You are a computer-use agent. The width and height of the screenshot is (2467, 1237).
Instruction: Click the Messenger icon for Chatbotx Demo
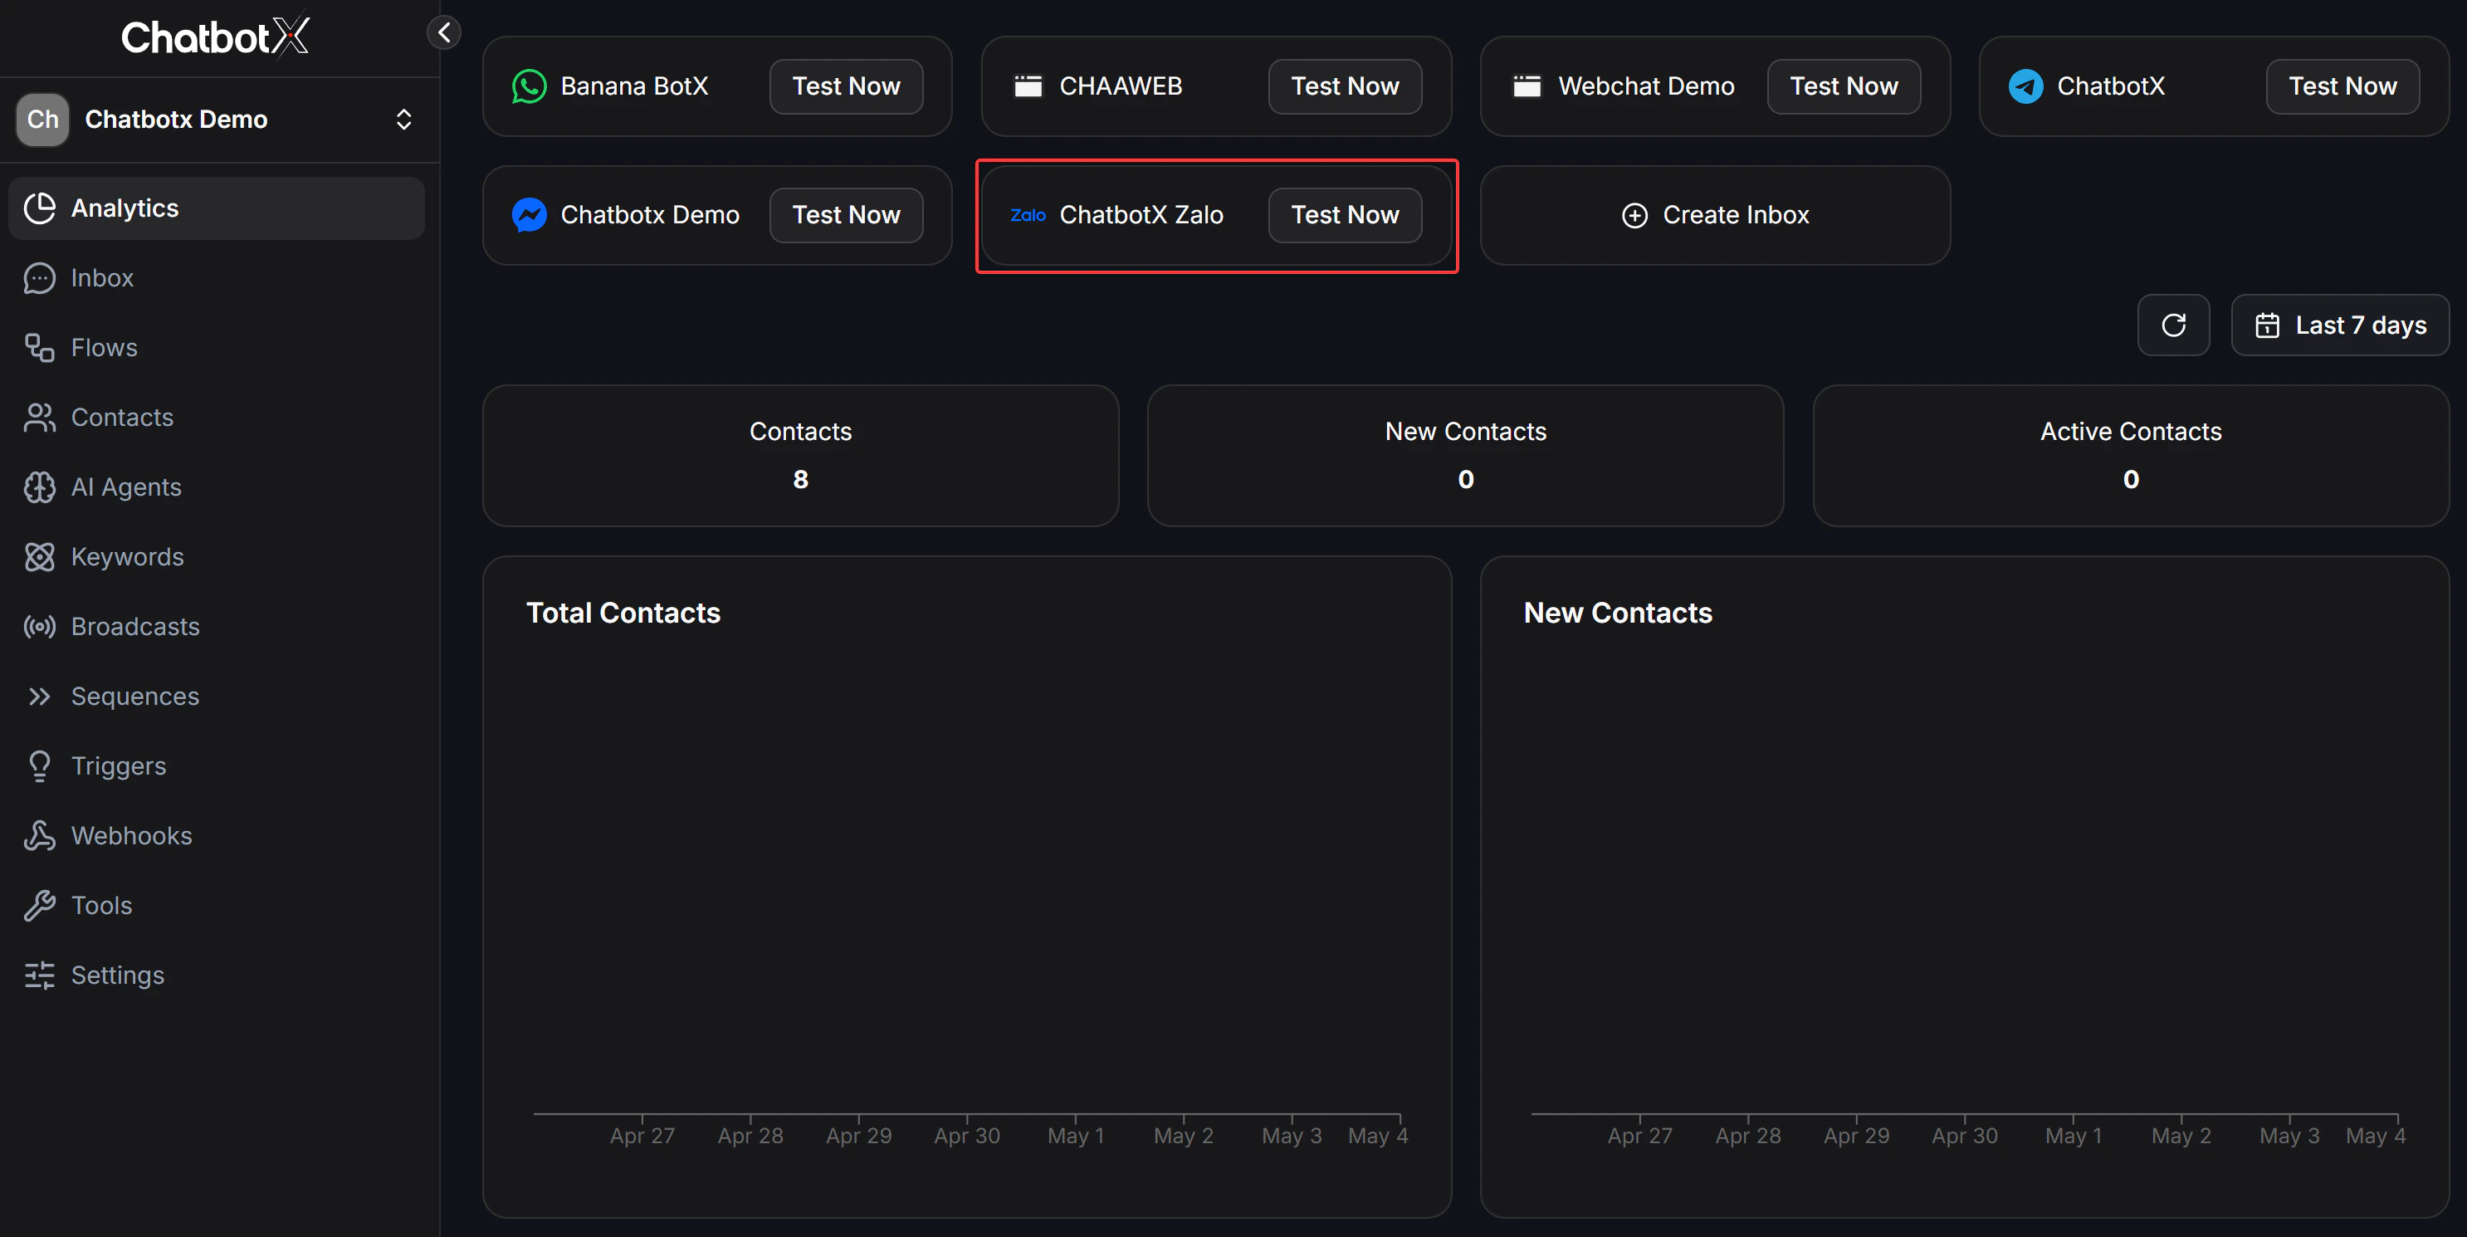point(530,215)
